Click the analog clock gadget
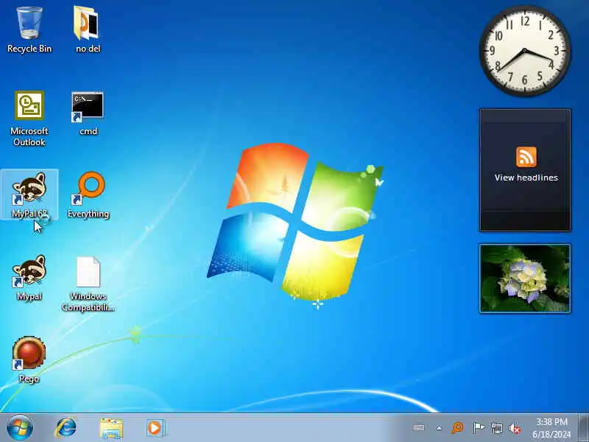589x442 pixels. tap(525, 51)
